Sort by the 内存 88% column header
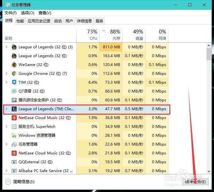Viewport: 214px width, 192px height. [x=111, y=35]
